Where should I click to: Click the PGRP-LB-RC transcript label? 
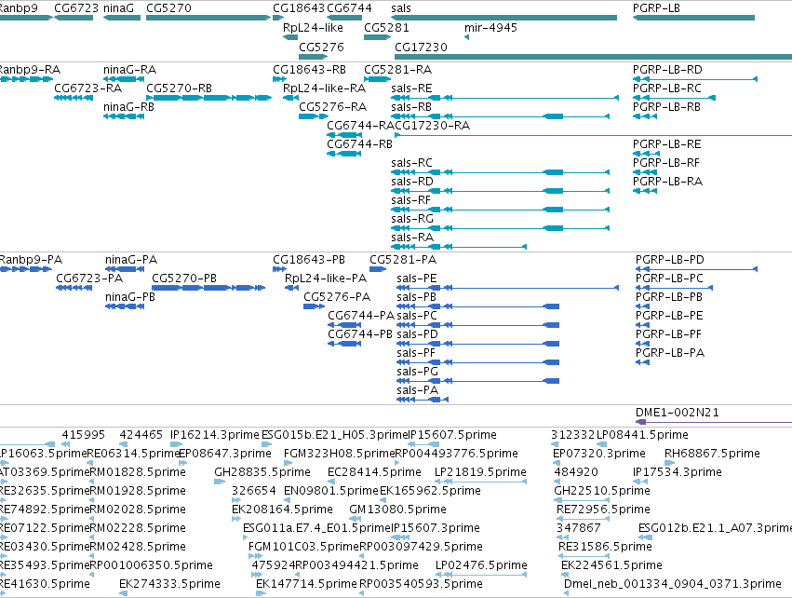(x=666, y=88)
